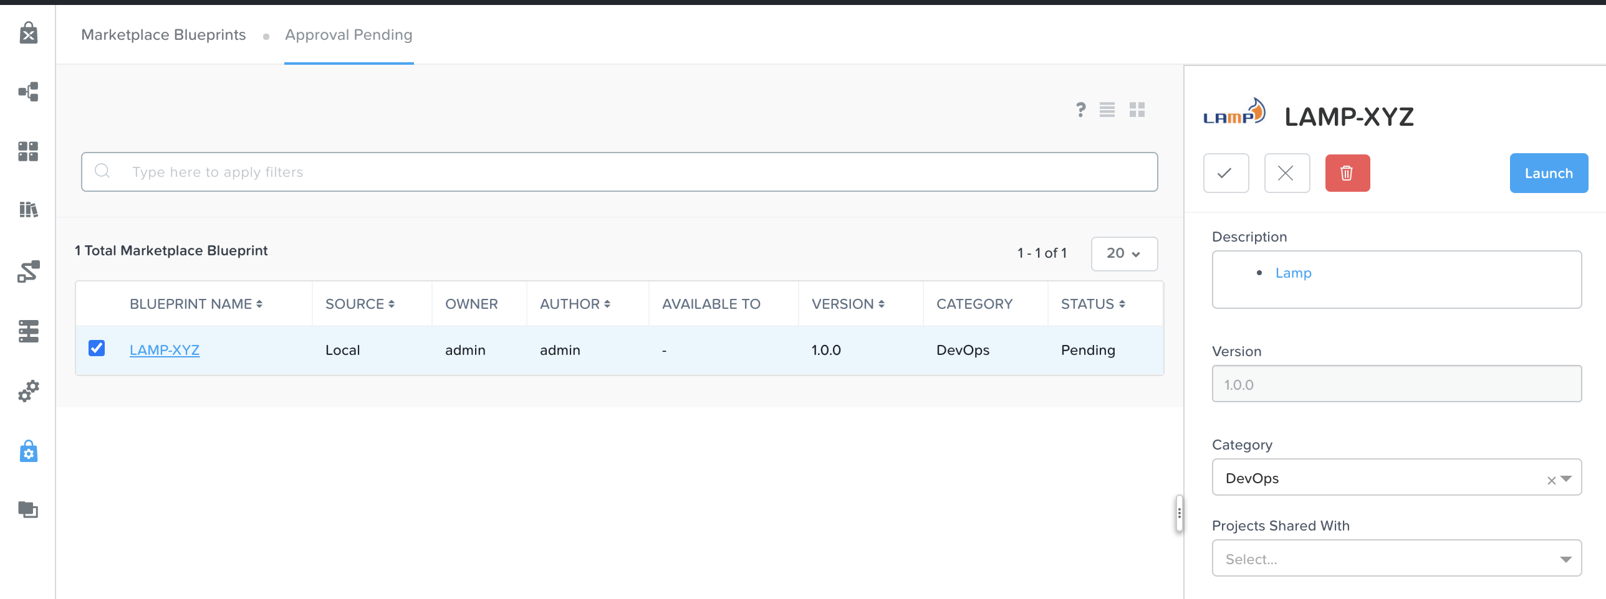The height and width of the screenshot is (599, 1606).
Task: Click the 1.0.0 version table cell
Action: [826, 350]
